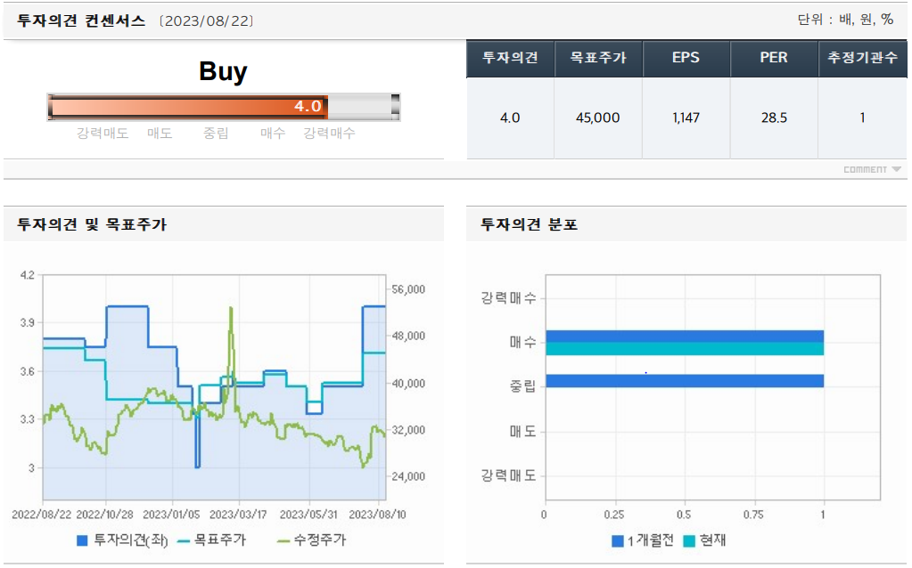Image resolution: width=912 pixels, height=568 pixels.
Task: Click the Buy rating heading
Action: click(224, 71)
